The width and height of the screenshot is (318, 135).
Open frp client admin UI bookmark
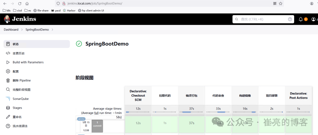pos(91,11)
